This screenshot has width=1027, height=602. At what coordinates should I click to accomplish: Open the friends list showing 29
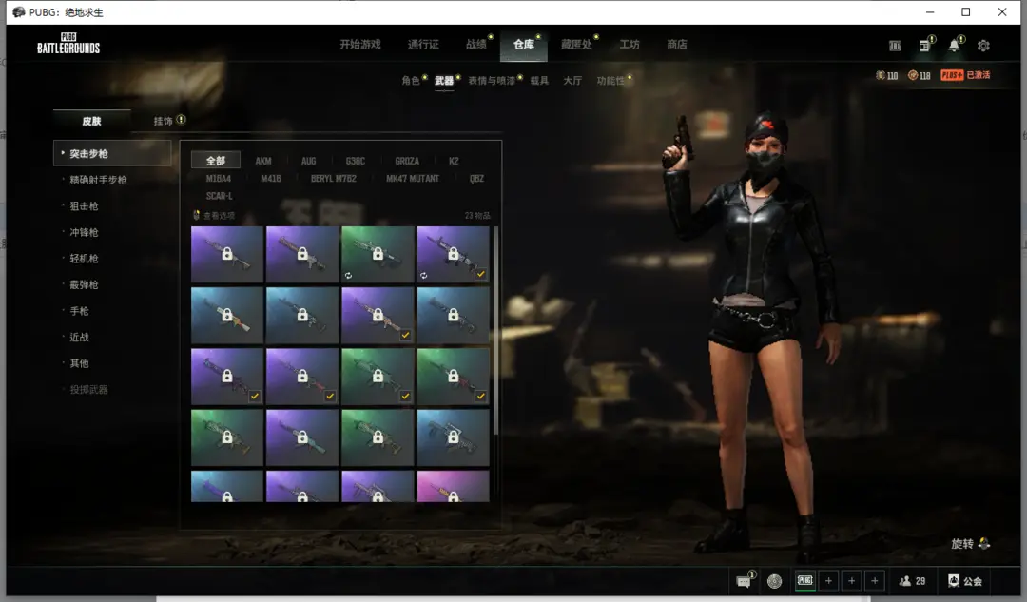912,581
